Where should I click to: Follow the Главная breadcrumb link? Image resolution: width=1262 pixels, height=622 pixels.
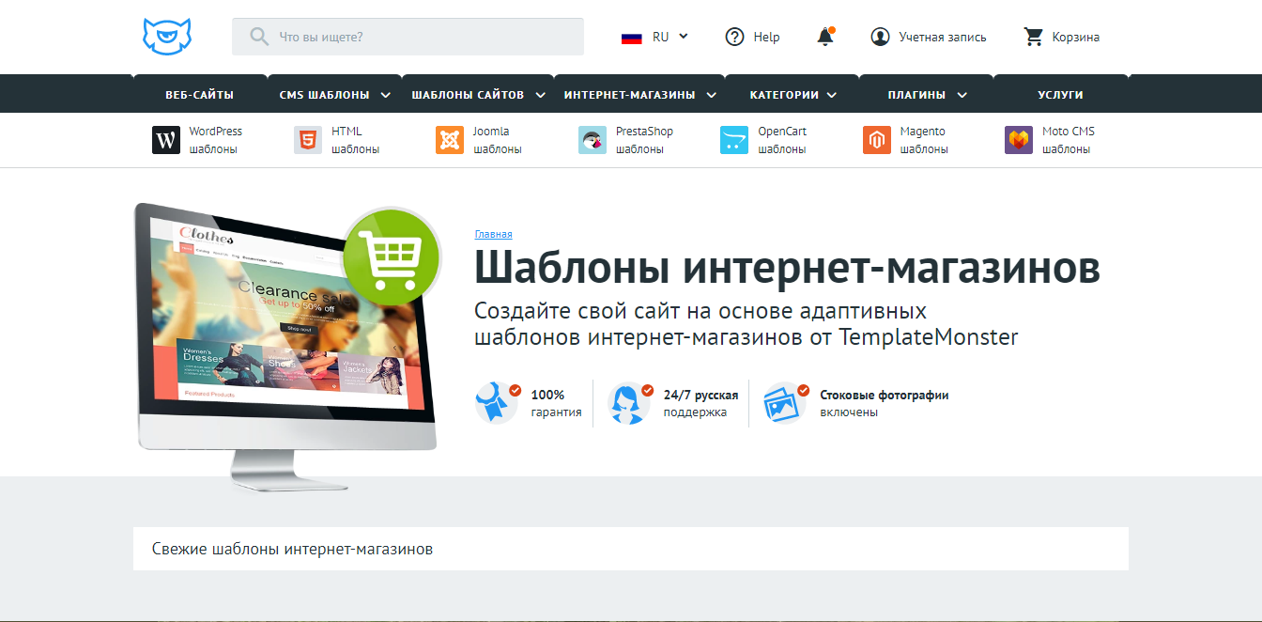click(x=493, y=234)
